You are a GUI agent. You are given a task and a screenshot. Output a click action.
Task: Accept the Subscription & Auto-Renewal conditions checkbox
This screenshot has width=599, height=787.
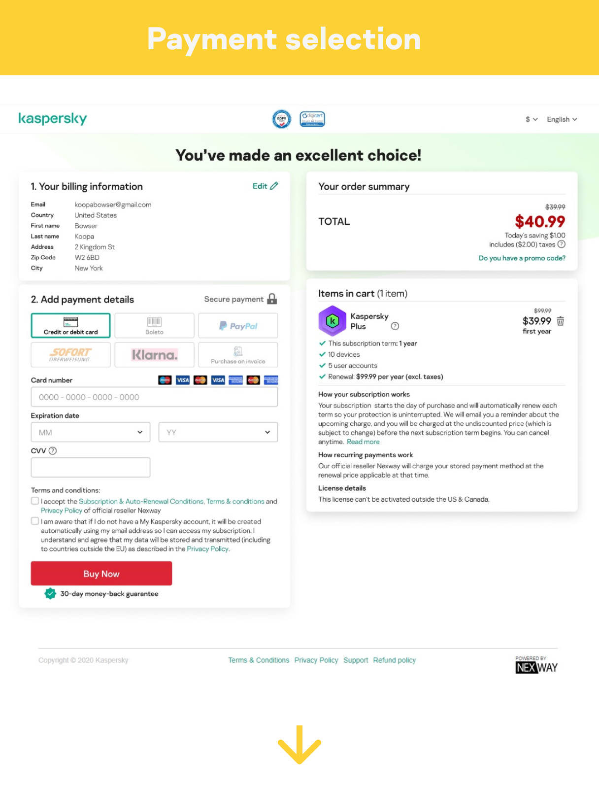click(x=35, y=501)
